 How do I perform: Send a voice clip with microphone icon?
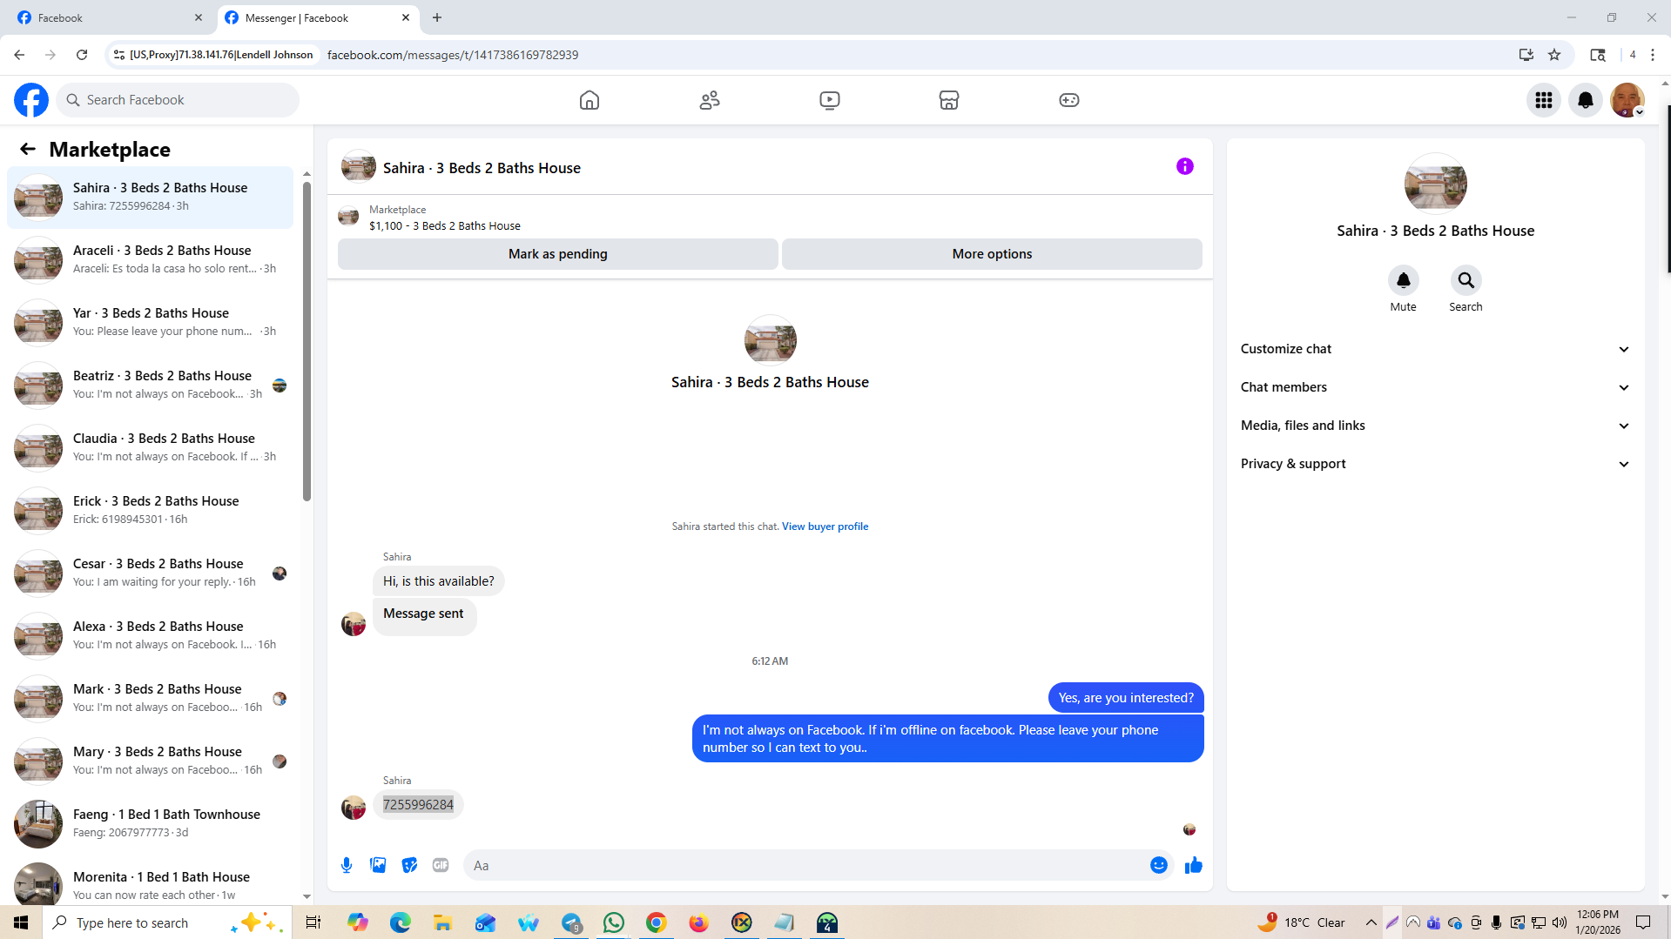pyautogui.click(x=347, y=865)
